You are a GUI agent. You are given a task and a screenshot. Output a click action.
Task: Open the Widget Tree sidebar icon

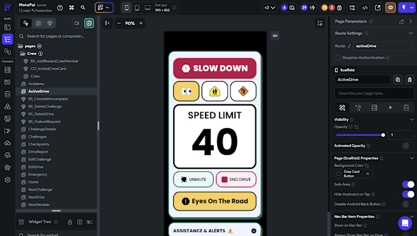tap(8, 39)
